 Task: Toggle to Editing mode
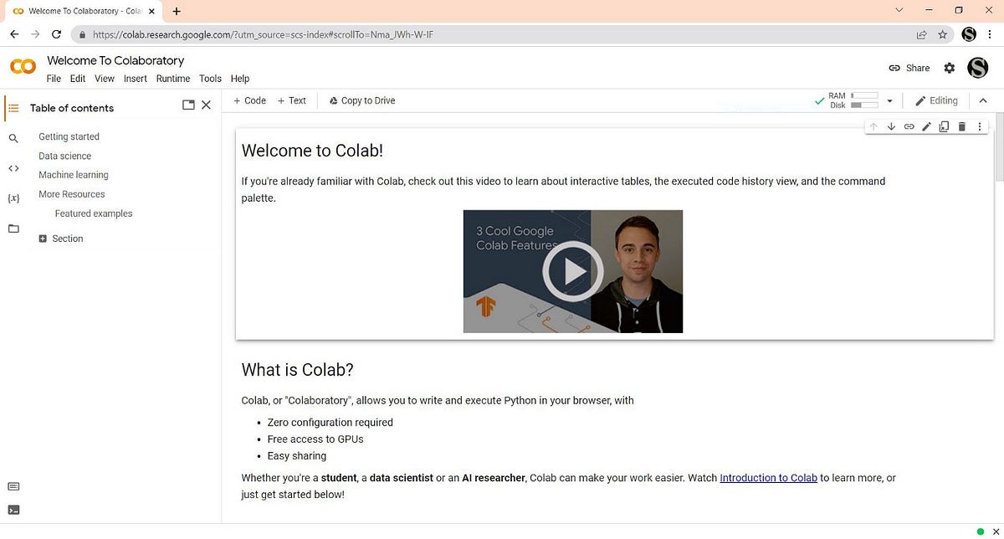(936, 100)
